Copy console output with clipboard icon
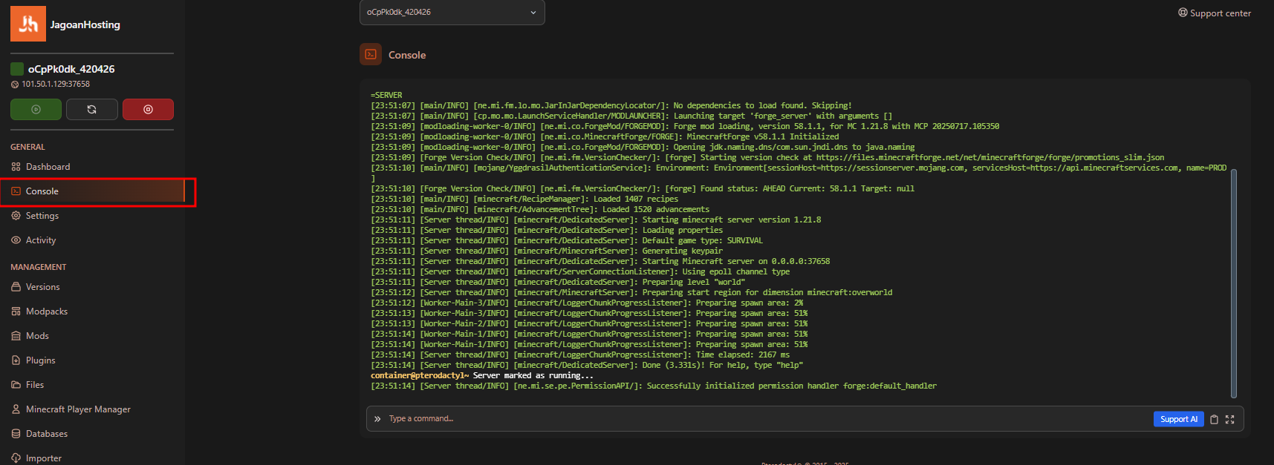Viewport: 1274px width, 465px height. click(1214, 420)
